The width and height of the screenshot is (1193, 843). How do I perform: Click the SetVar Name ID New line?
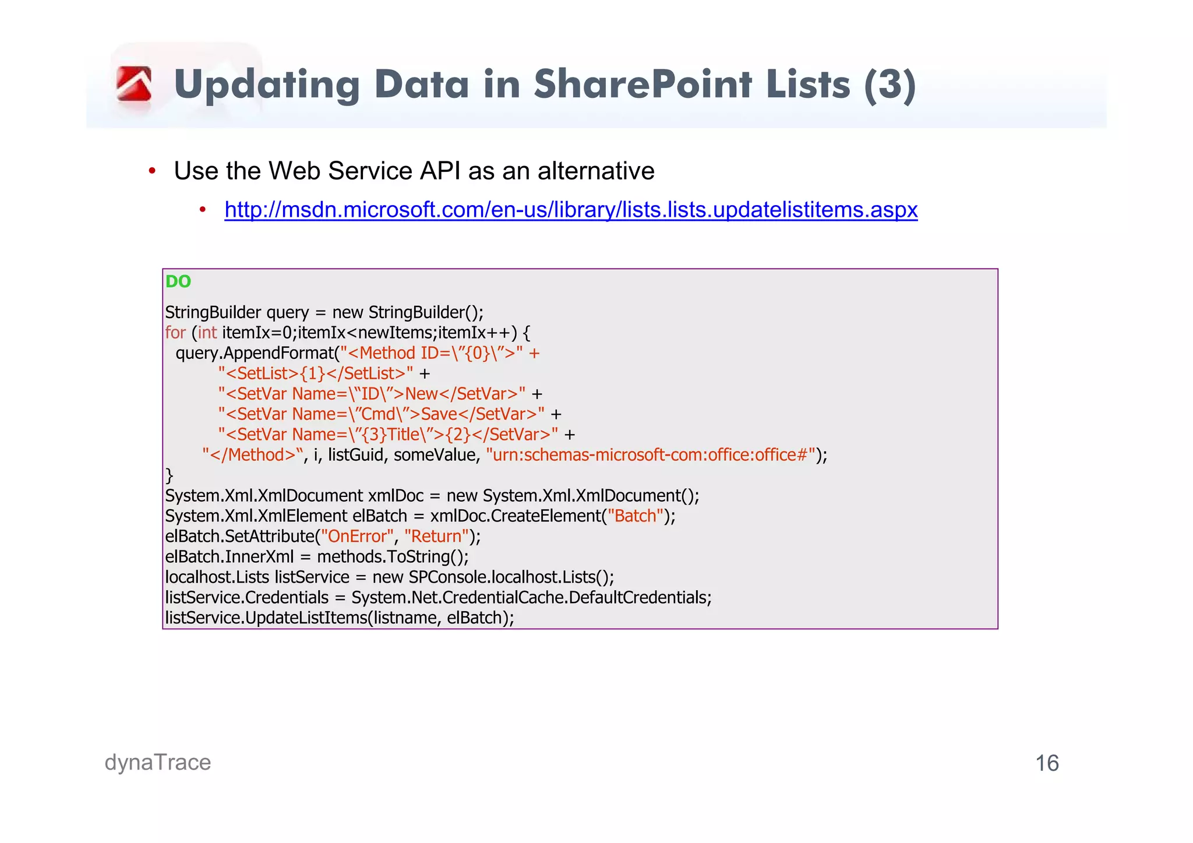pos(380,394)
